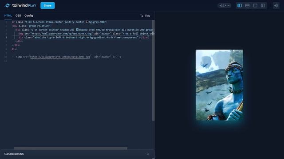
Task: Click the Avatar image preview
Action: 219,85
